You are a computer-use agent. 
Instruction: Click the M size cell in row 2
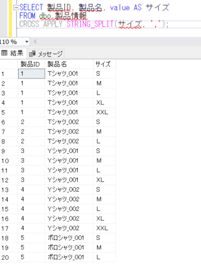click(x=105, y=83)
